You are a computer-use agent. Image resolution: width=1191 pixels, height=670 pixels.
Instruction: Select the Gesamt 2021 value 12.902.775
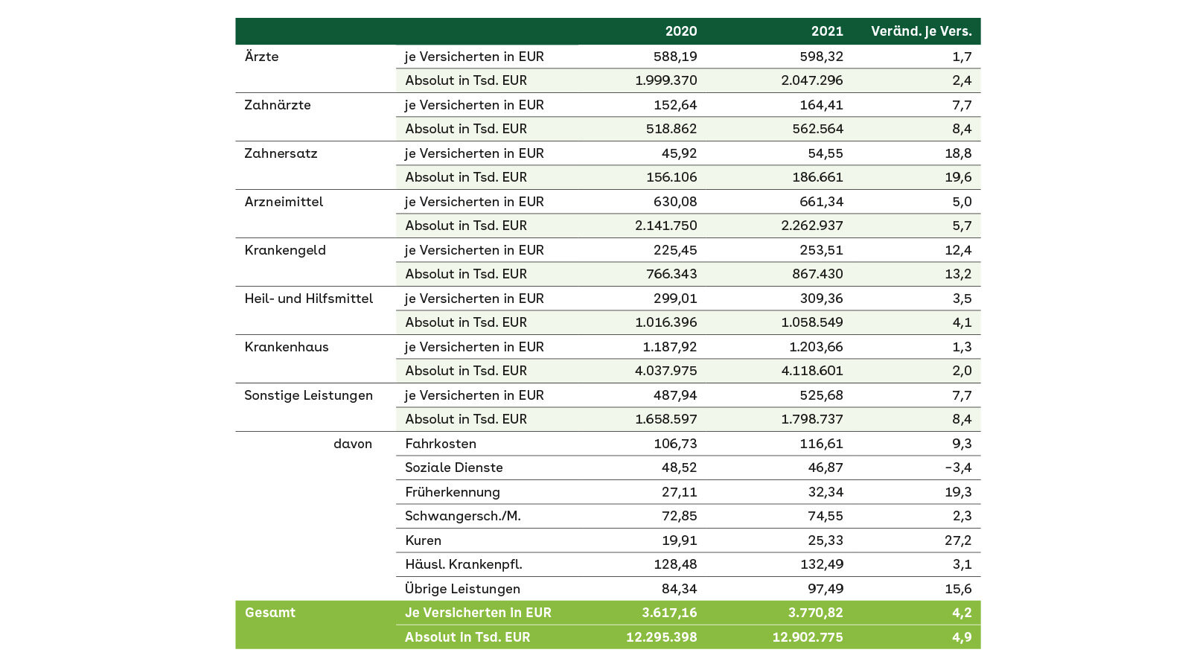(807, 637)
